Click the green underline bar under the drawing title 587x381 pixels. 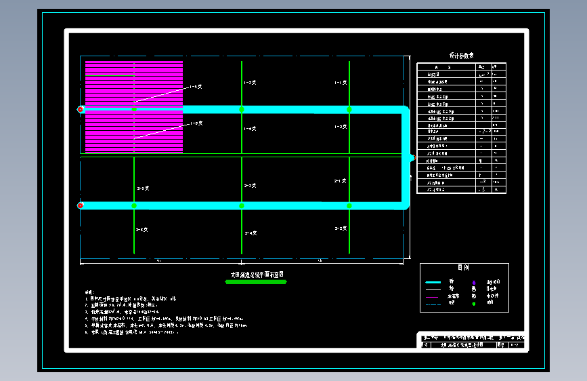(x=256, y=282)
